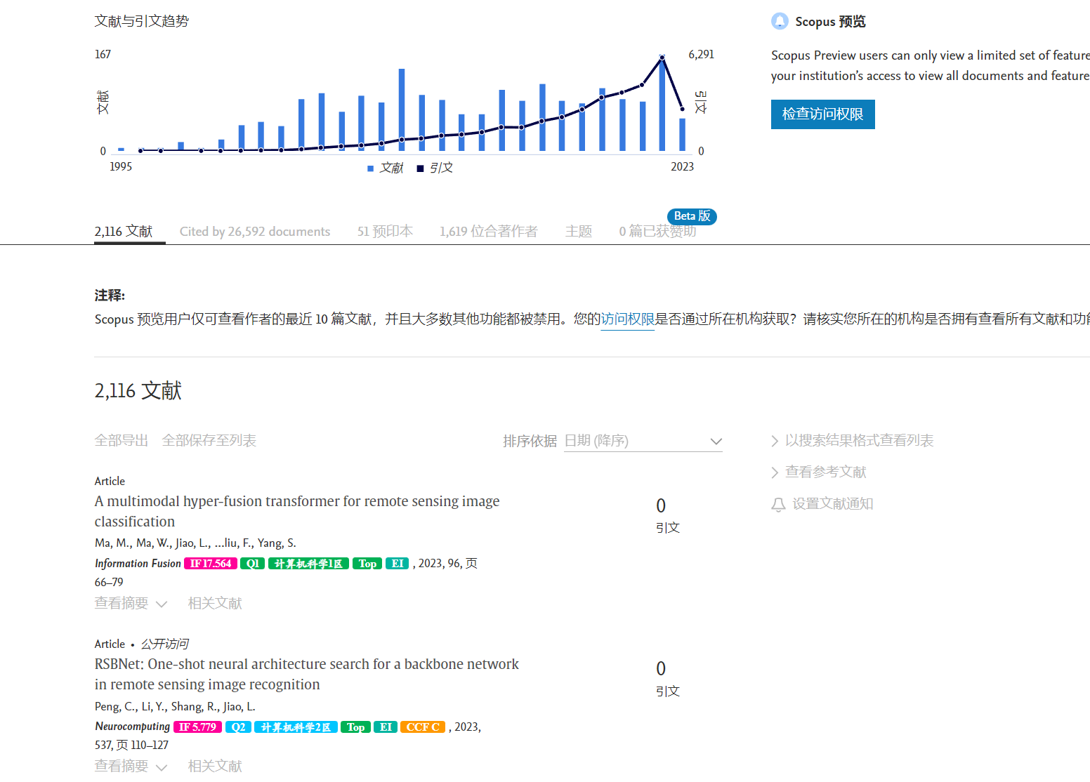Click the IF 5.779 impact factor badge
This screenshot has height=782, width=1090.
click(197, 727)
